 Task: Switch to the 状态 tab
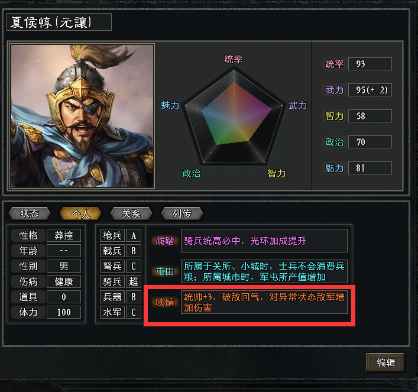tap(30, 213)
